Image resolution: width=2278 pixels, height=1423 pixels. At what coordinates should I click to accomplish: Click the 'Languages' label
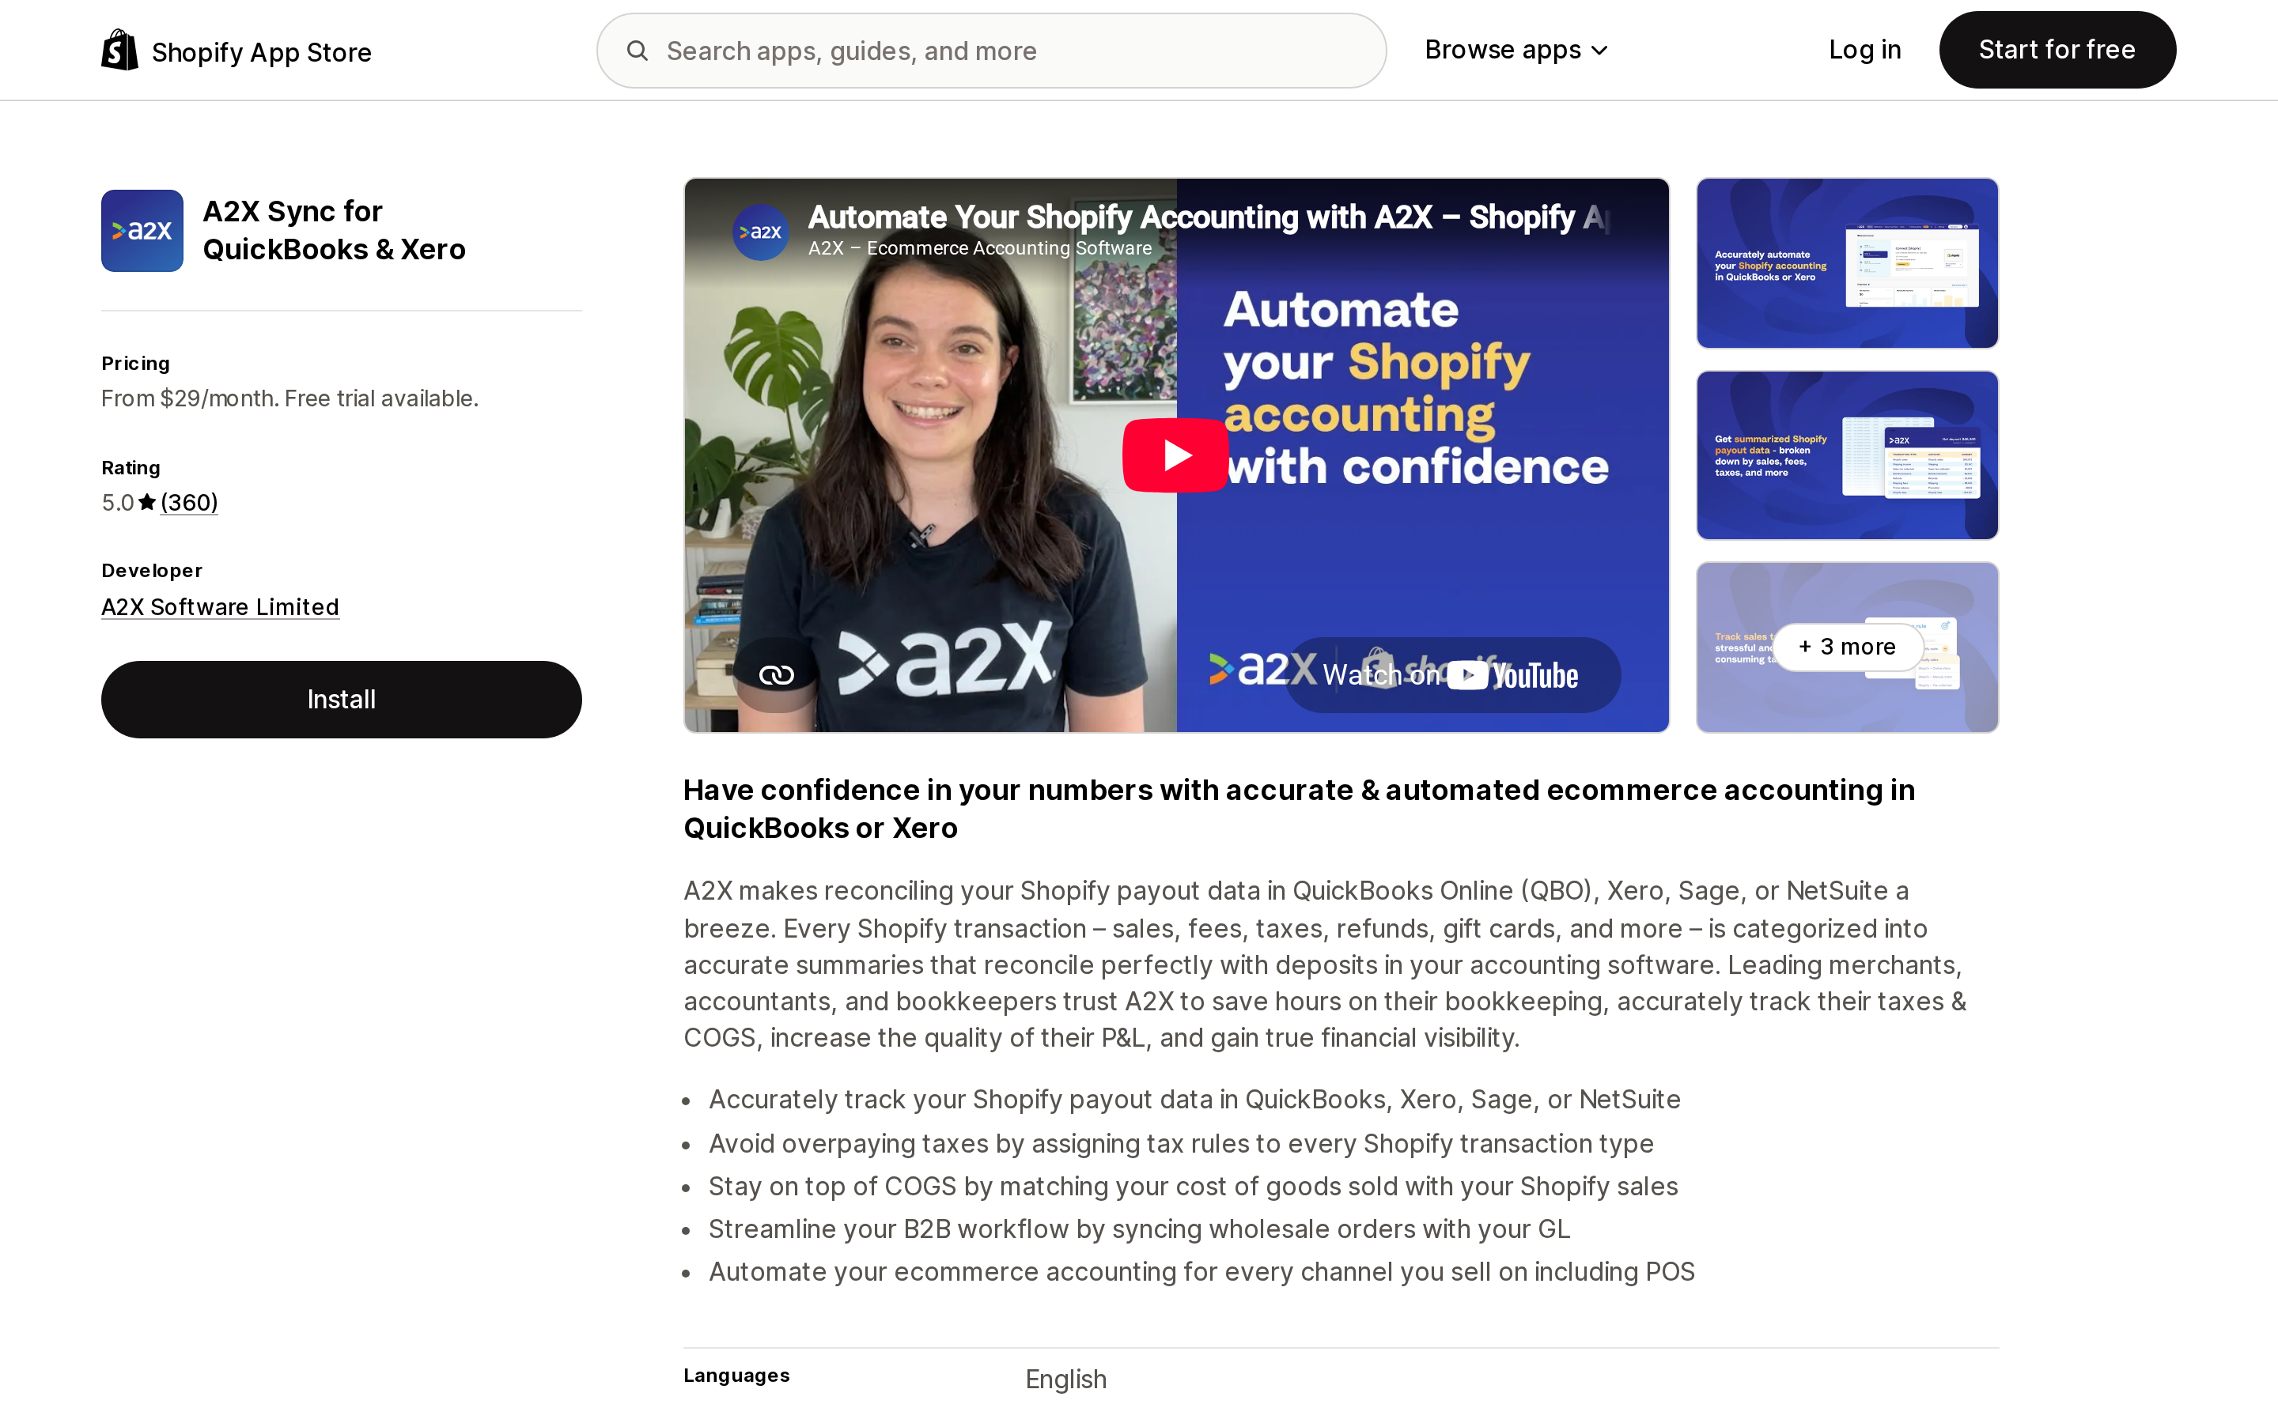736,1375
